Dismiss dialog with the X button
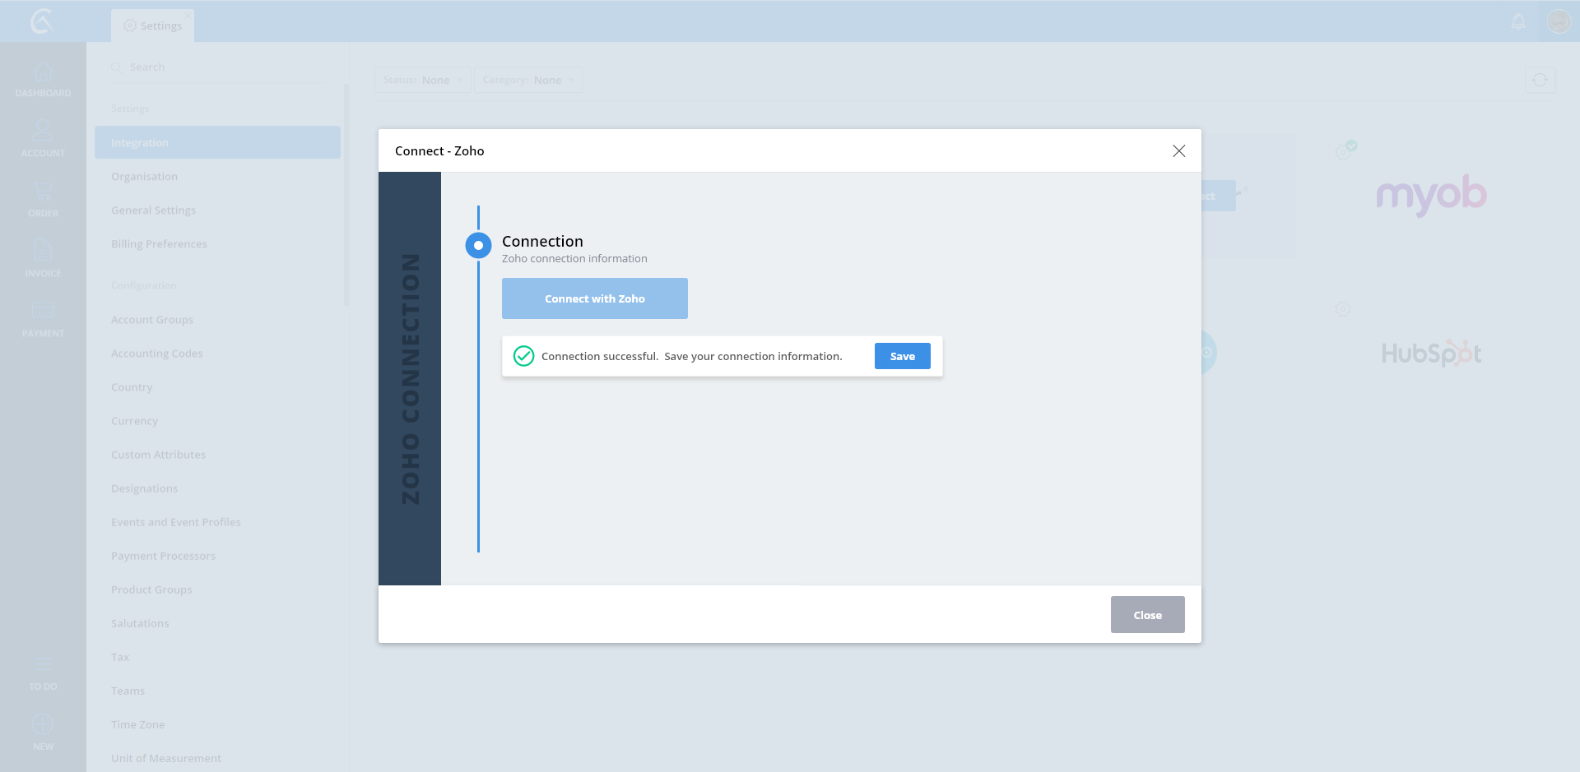Screen dimensions: 1580x772 point(1178,150)
